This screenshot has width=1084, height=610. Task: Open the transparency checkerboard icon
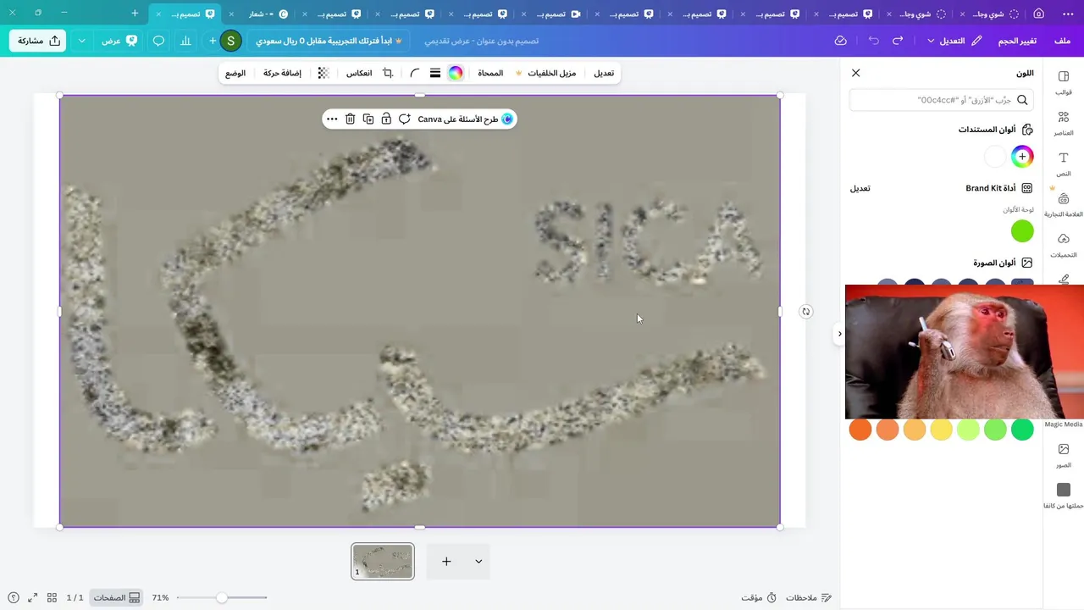click(x=324, y=73)
